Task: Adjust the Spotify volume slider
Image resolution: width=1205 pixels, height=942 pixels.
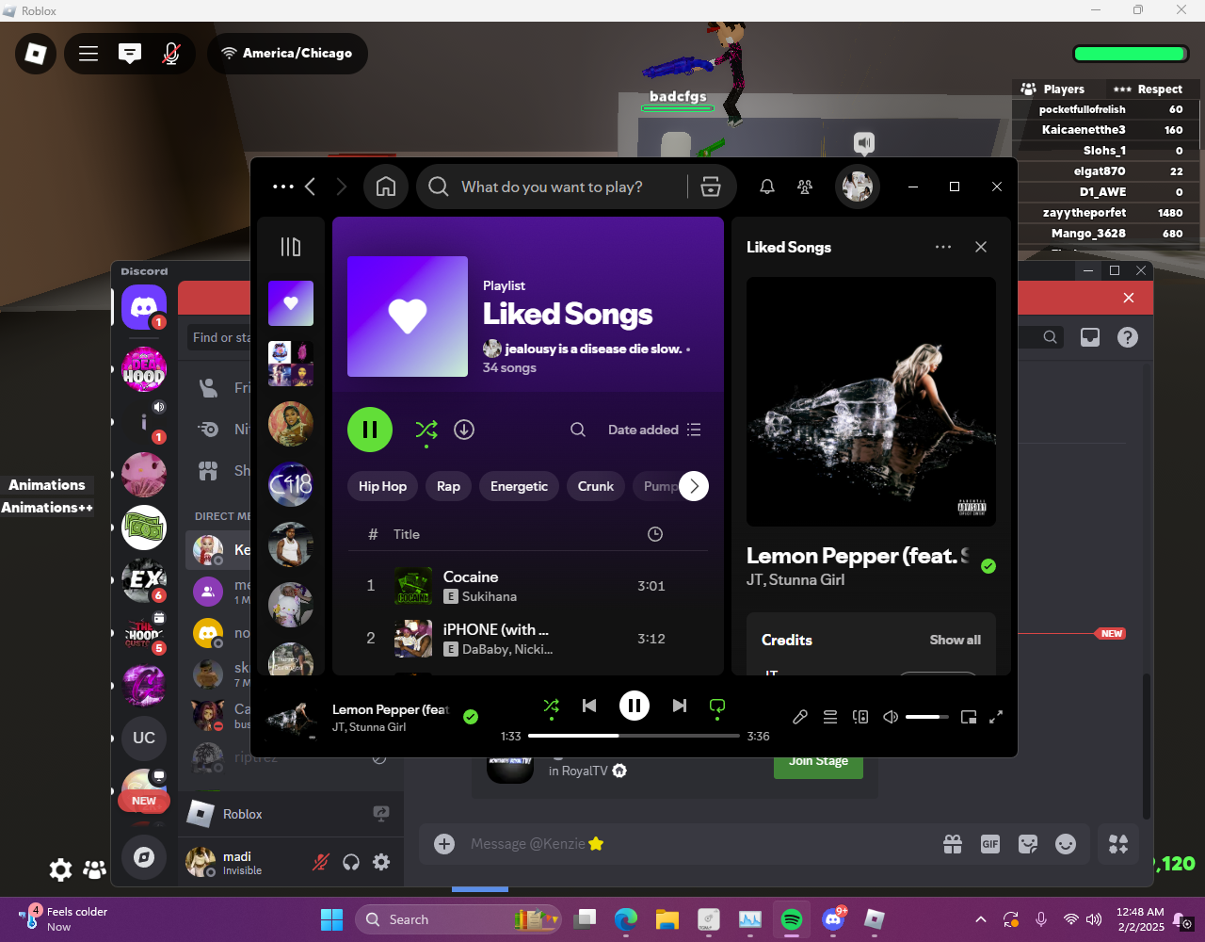Action: [x=927, y=717]
